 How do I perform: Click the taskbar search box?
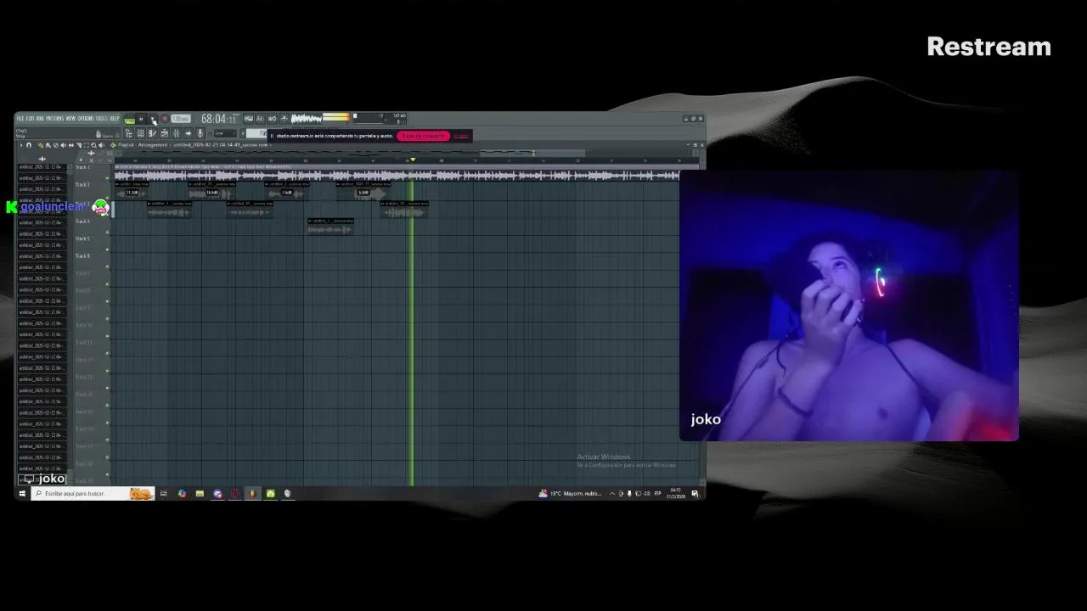[93, 493]
